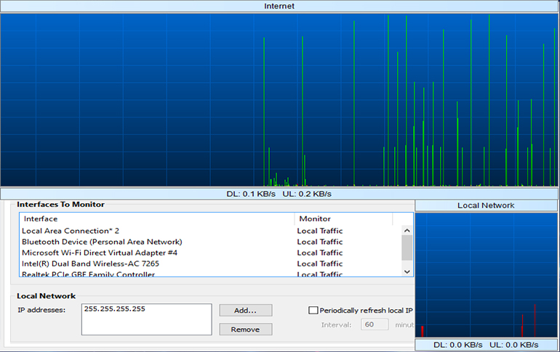Sort list by Monitor column header

343,218
